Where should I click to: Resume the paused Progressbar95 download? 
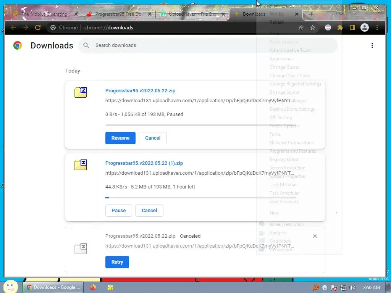pyautogui.click(x=120, y=138)
